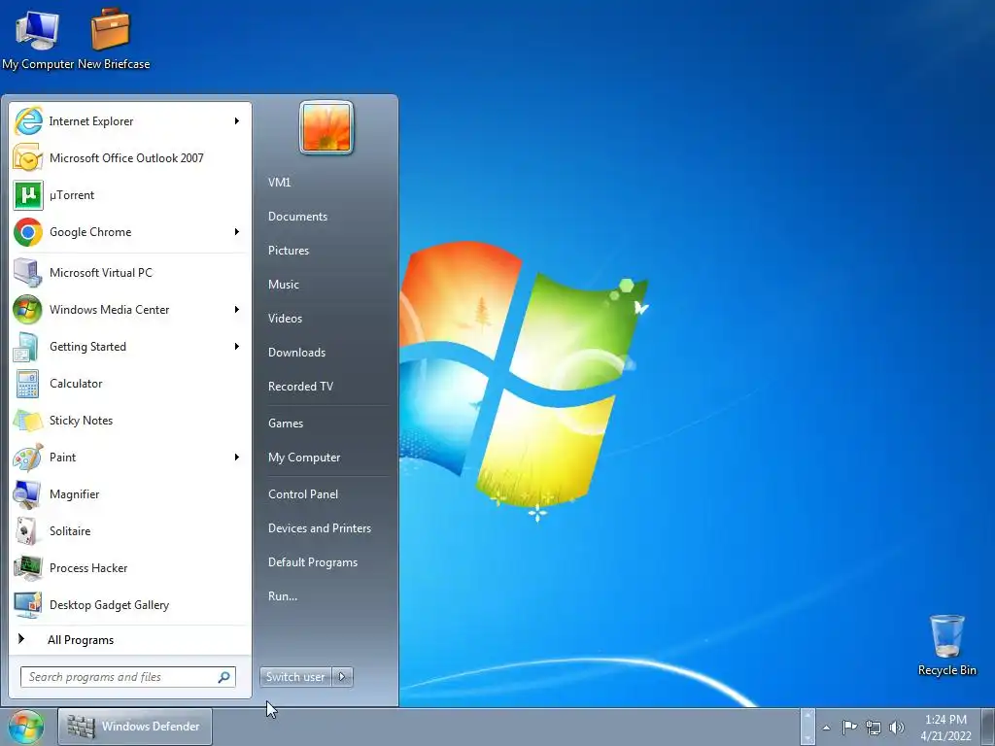Open Recorded TV link
The image size is (995, 746).
(300, 387)
